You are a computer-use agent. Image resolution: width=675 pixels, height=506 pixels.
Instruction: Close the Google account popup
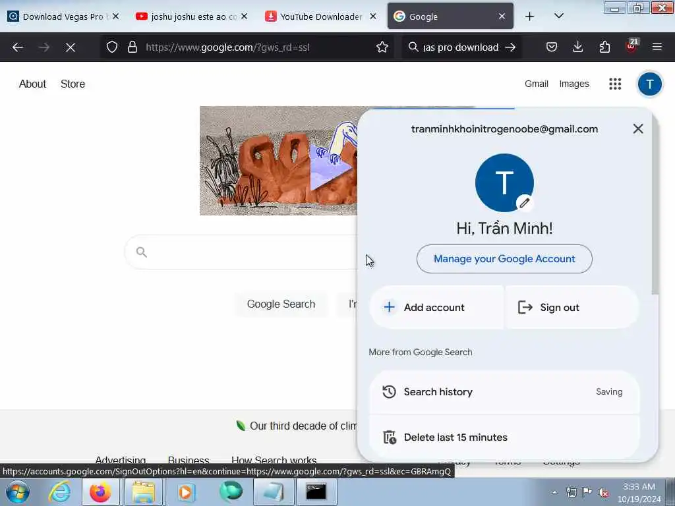pyautogui.click(x=638, y=128)
